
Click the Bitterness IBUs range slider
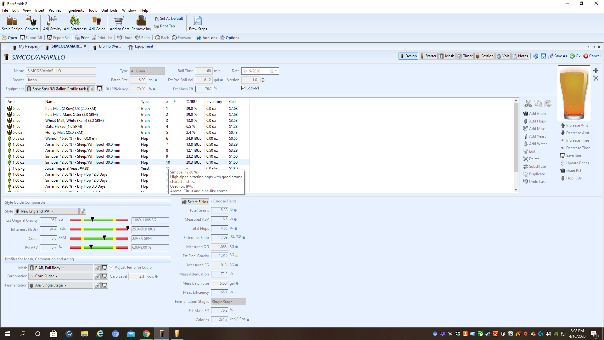click(x=99, y=229)
